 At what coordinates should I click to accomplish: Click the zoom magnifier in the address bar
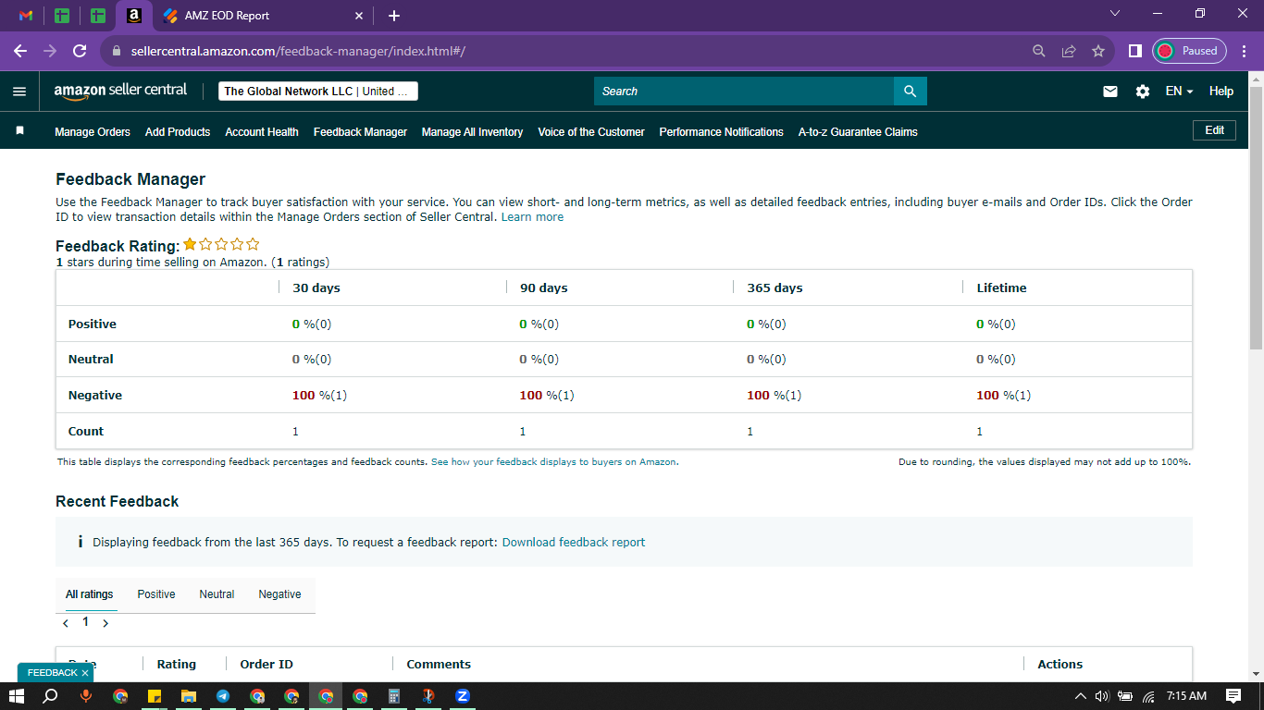1039,51
